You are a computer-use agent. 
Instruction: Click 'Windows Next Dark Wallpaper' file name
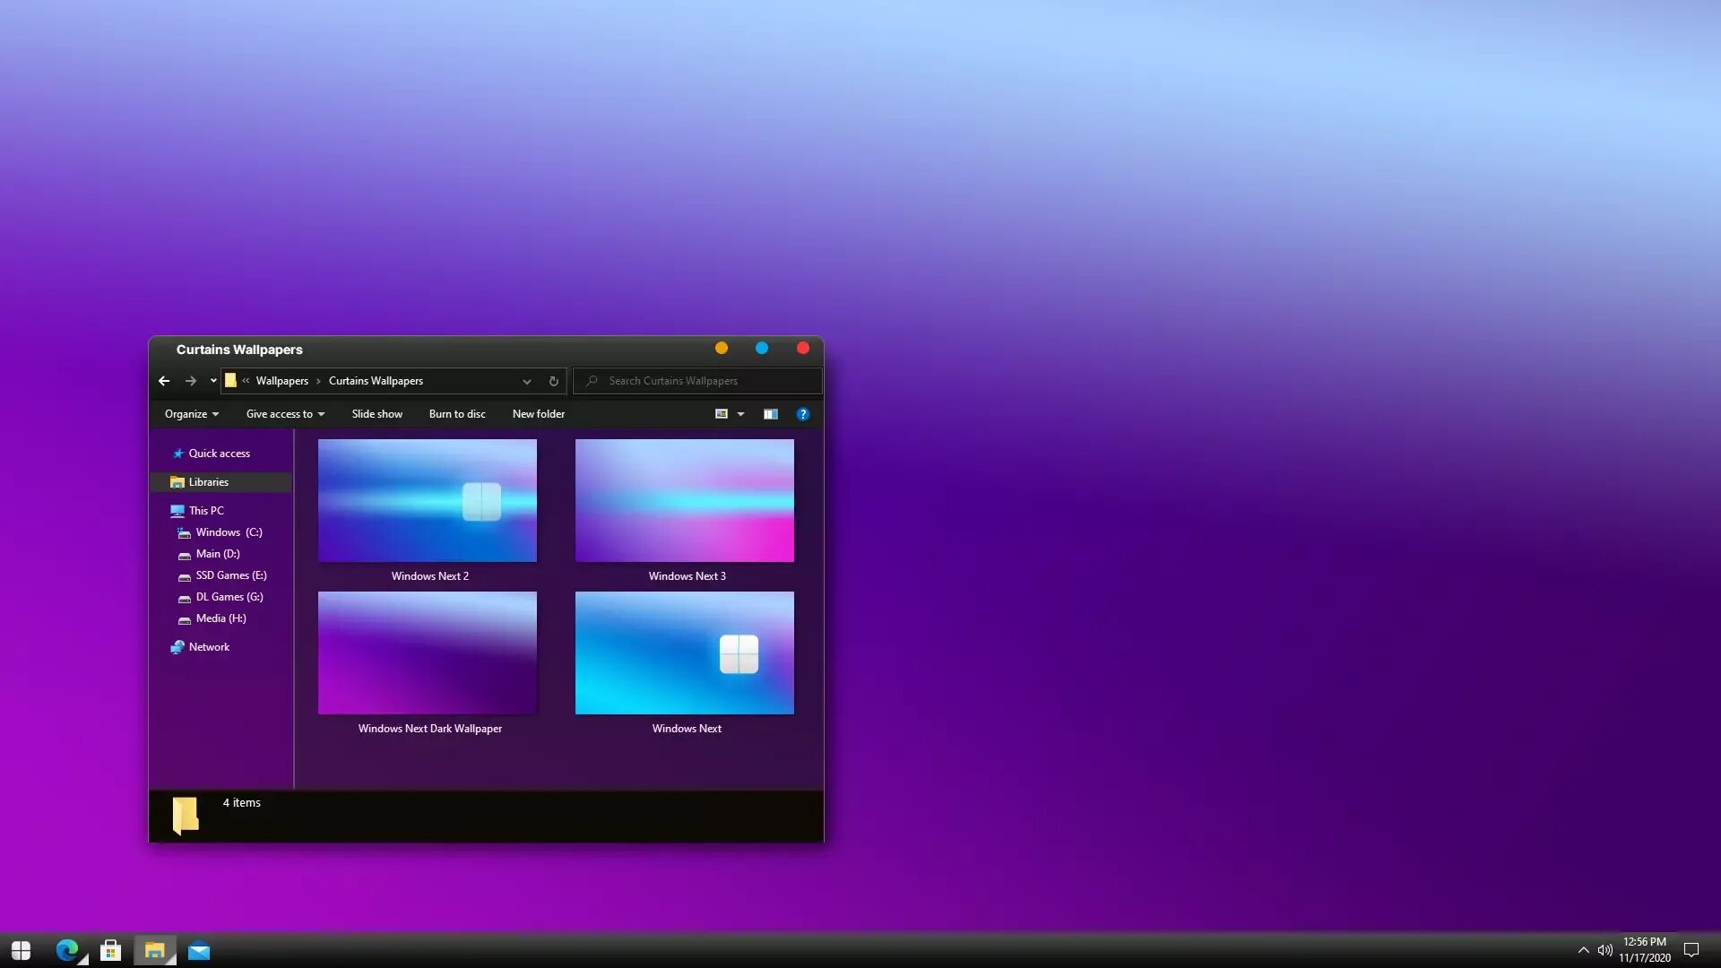pos(430,729)
